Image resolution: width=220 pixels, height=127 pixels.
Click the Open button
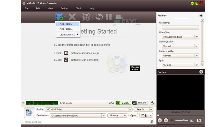[133, 115]
